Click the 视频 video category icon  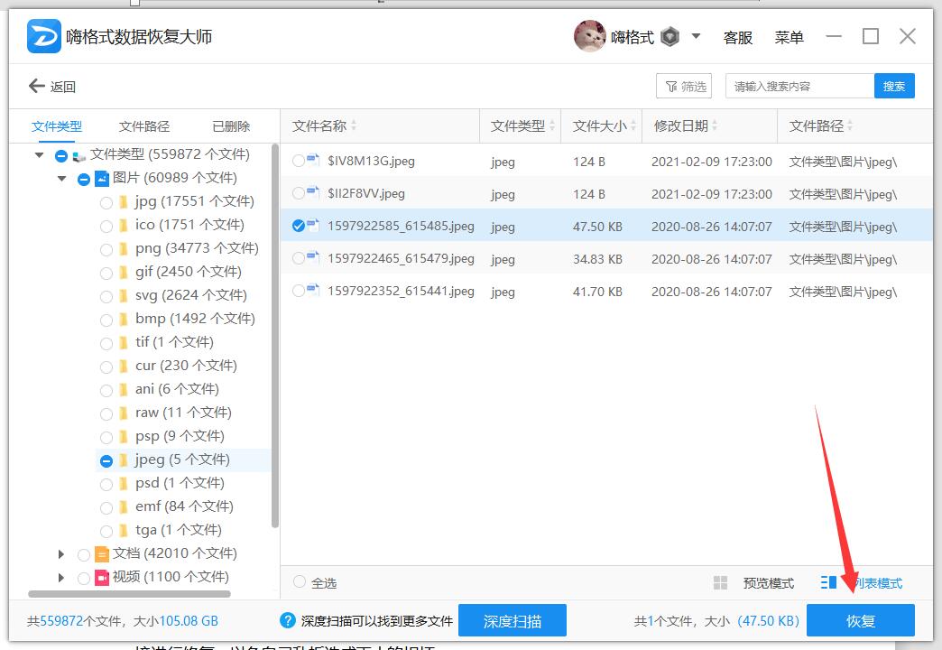(102, 577)
